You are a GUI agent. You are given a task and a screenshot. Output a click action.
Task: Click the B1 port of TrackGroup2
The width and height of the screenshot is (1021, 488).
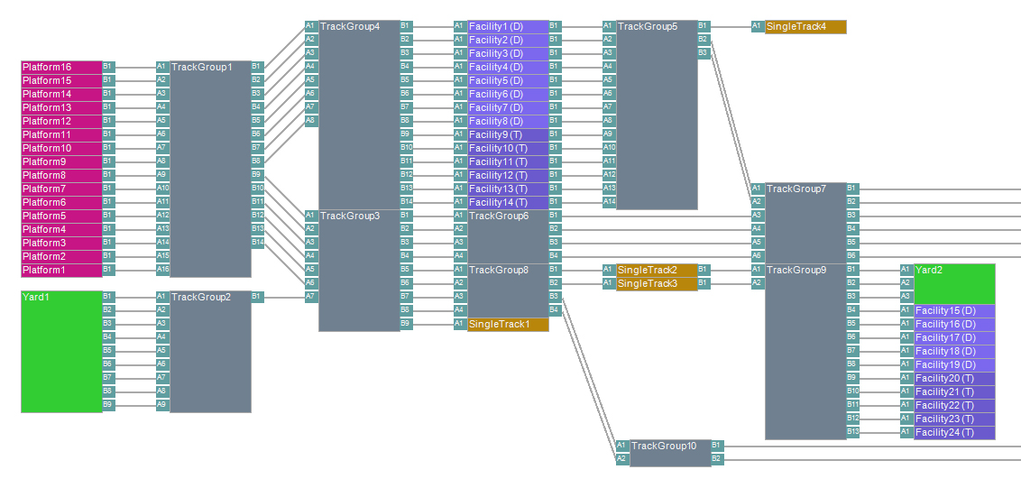click(257, 297)
